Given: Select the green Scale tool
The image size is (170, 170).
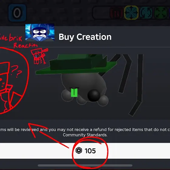Looking at the screenshot, I should [x=161, y=13].
